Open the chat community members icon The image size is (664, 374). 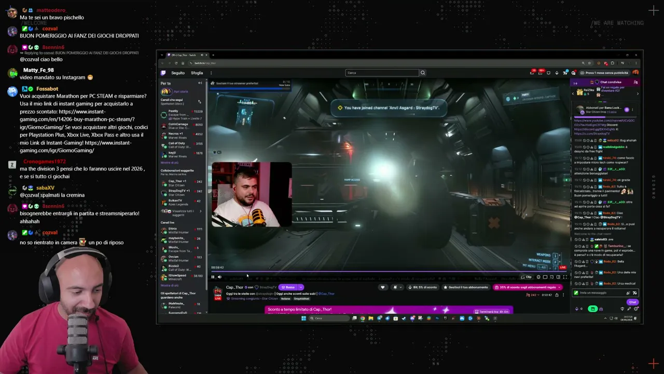pos(635,82)
